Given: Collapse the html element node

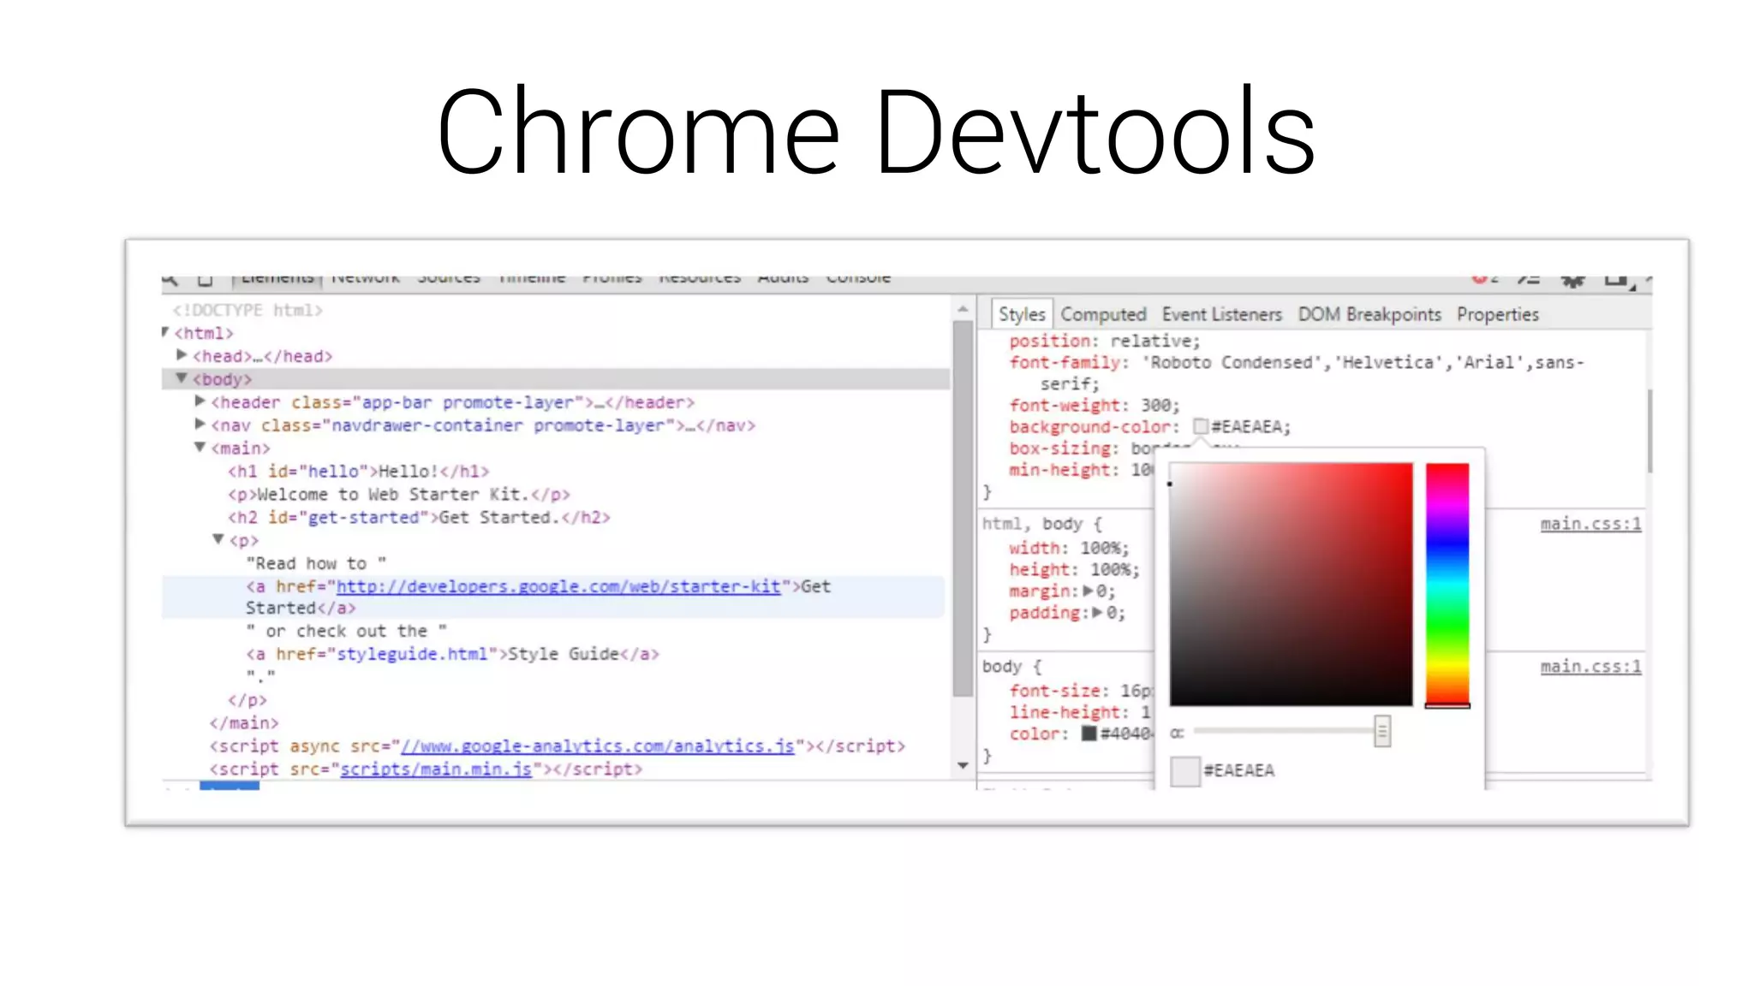Looking at the screenshot, I should pos(166,332).
